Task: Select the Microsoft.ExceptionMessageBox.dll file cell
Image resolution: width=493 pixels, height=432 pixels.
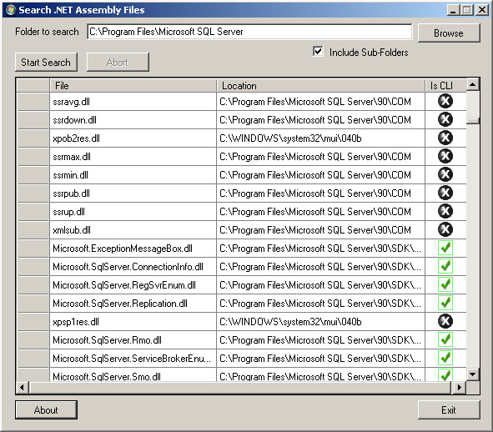Action: (133, 248)
